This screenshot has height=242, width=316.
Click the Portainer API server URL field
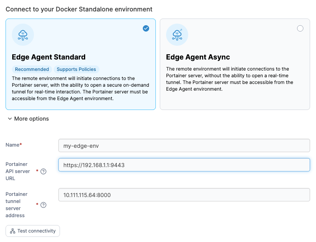[184, 165]
